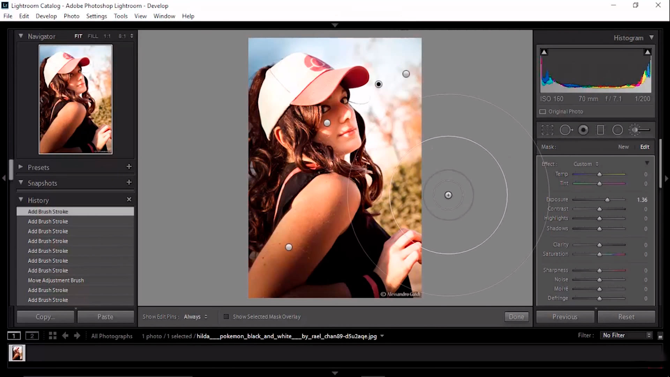This screenshot has width=670, height=377.
Task: Set Navigator zoom to 8:1
Action: [x=122, y=36]
